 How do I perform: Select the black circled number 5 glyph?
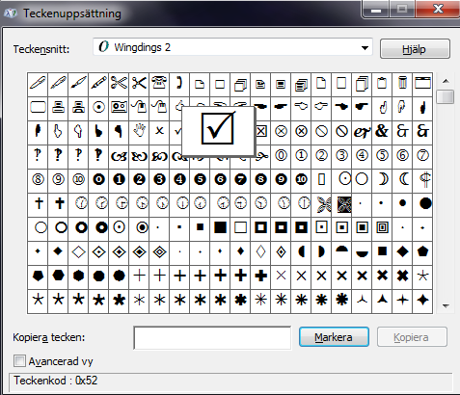(200, 179)
